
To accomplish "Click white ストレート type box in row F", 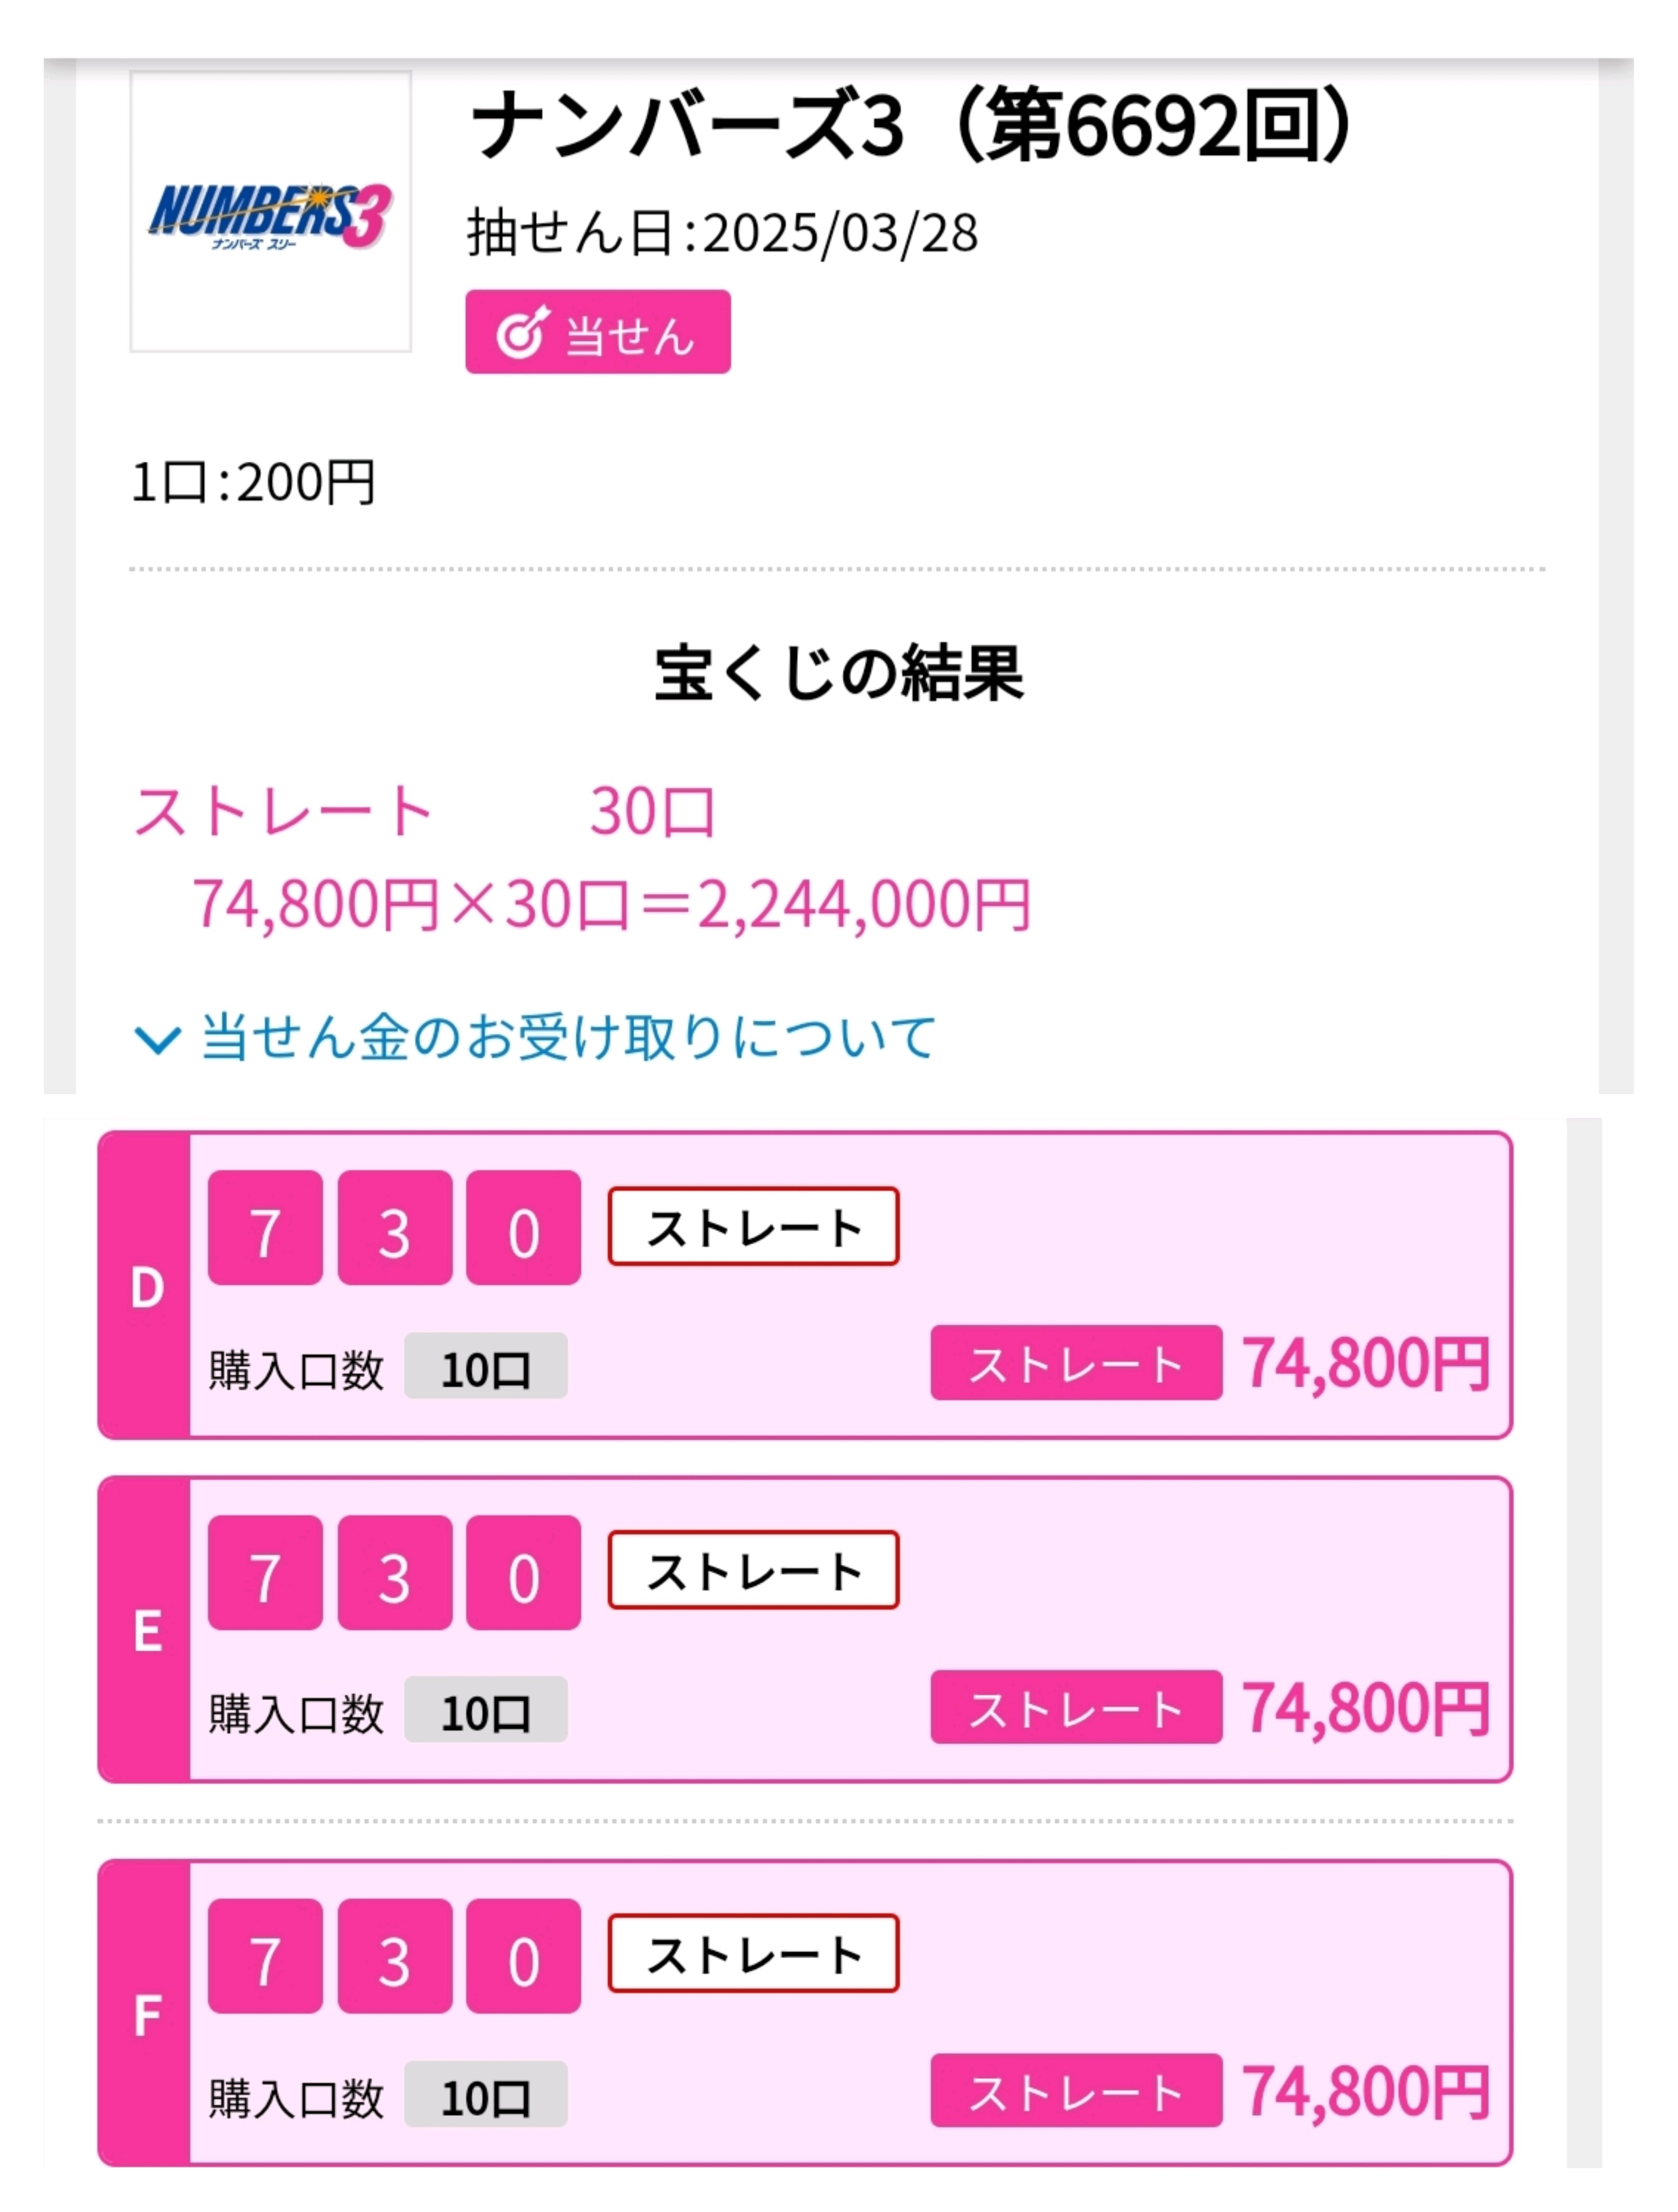I will pos(754,1954).
